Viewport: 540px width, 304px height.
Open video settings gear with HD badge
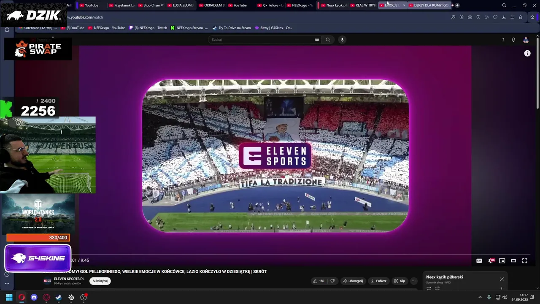click(491, 261)
